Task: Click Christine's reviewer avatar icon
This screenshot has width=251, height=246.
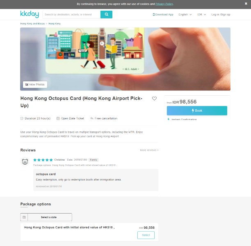Action: (25, 161)
